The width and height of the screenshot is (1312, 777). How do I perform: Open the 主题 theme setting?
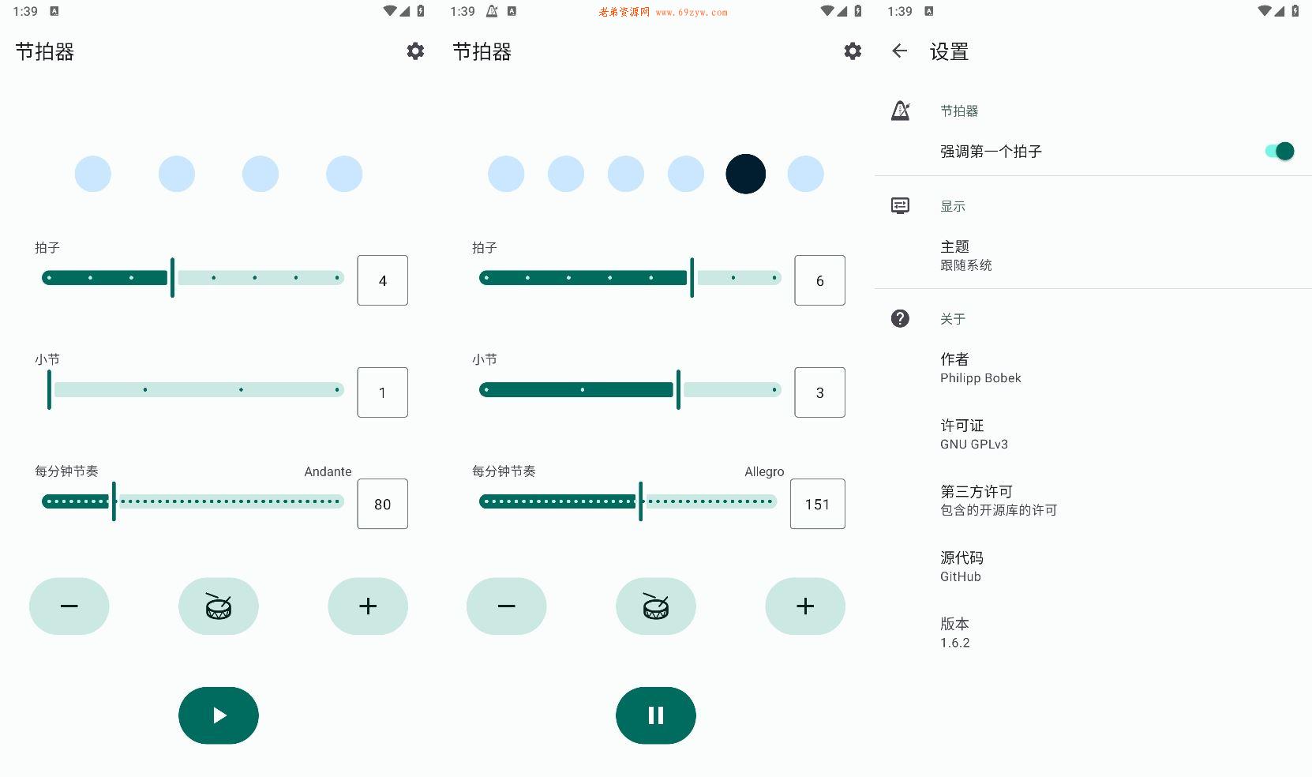pyautogui.click(x=1093, y=255)
